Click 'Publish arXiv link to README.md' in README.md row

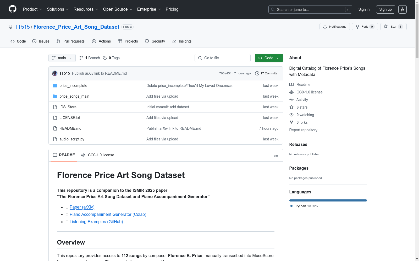tap(174, 128)
